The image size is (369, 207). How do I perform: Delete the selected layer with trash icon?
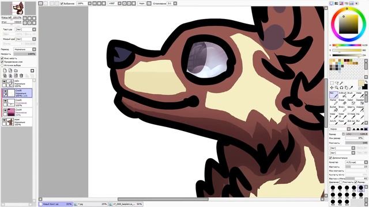pyautogui.click(x=21, y=75)
